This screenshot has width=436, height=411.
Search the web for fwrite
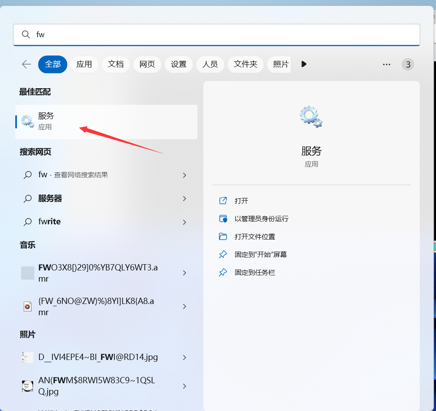point(106,222)
